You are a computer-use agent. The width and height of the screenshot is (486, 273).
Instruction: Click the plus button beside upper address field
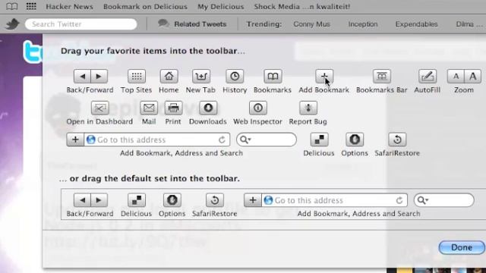click(75, 140)
